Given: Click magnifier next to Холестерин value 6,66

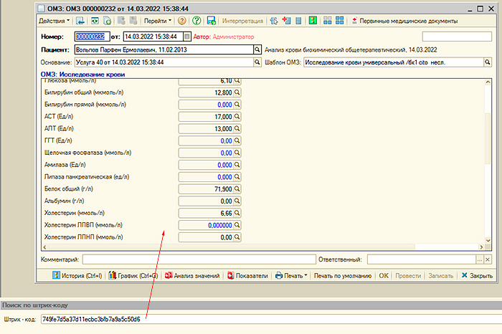Looking at the screenshot, I should [x=237, y=213].
